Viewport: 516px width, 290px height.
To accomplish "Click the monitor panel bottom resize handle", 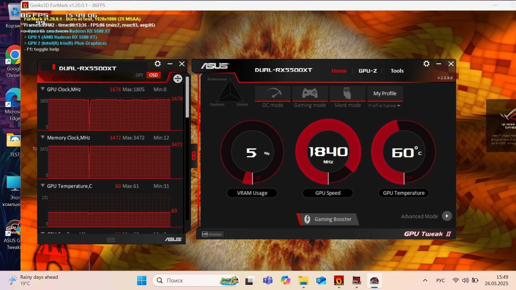I will [111, 240].
